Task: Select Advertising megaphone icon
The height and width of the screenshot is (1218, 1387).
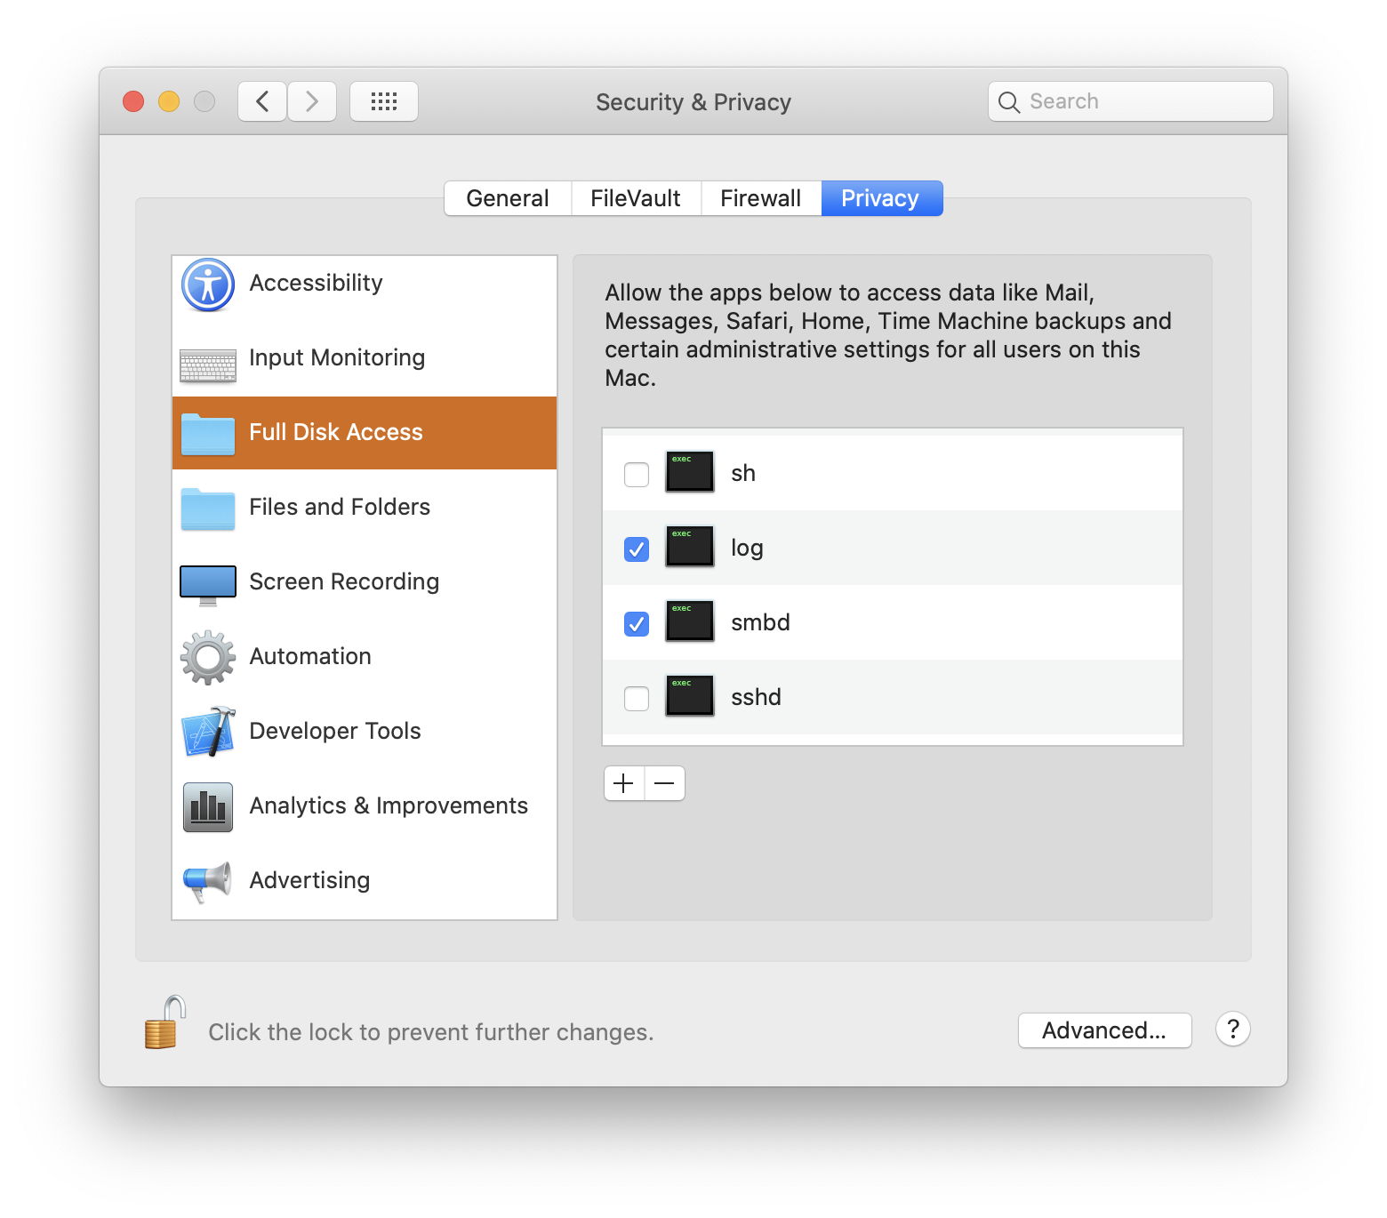Action: click(x=208, y=881)
